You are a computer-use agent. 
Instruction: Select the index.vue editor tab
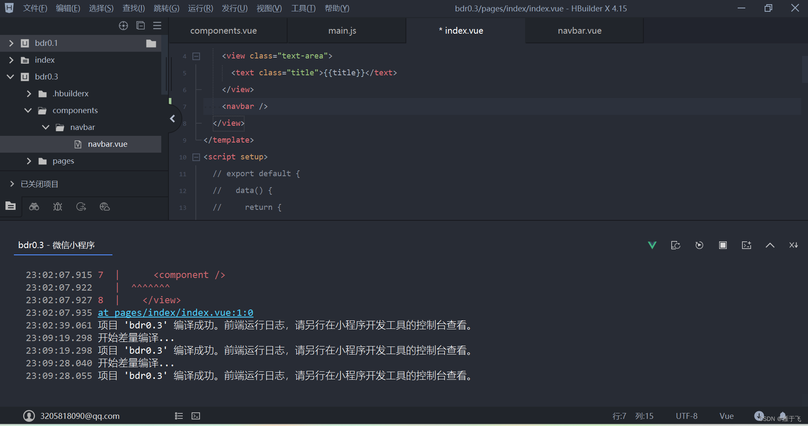click(x=465, y=31)
